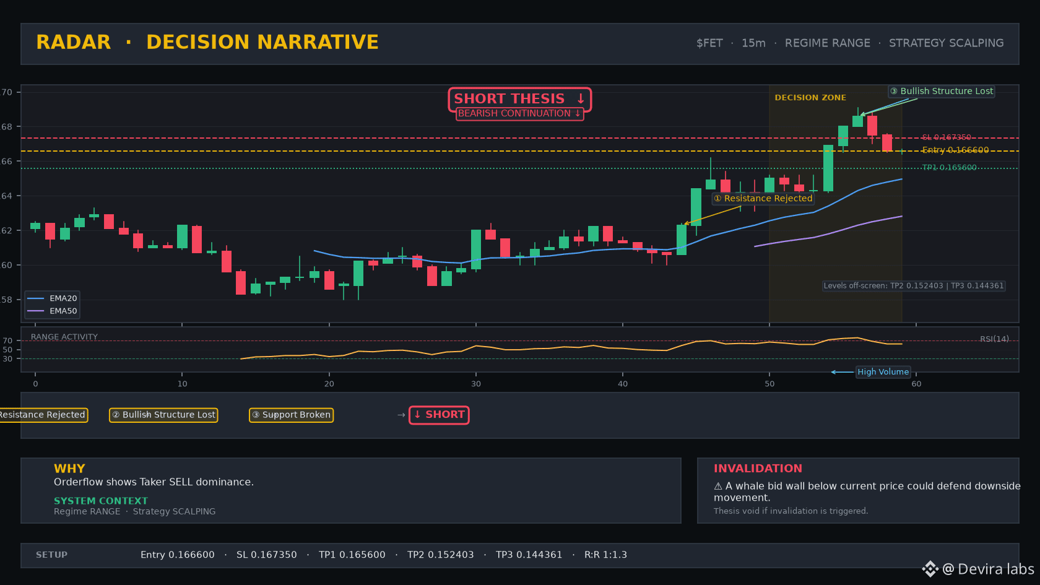The height and width of the screenshot is (585, 1040).
Task: Click the EMA50 legend entry
Action: (x=52, y=311)
